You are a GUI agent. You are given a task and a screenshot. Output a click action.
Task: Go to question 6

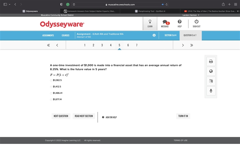pyautogui.click(x=128, y=45)
